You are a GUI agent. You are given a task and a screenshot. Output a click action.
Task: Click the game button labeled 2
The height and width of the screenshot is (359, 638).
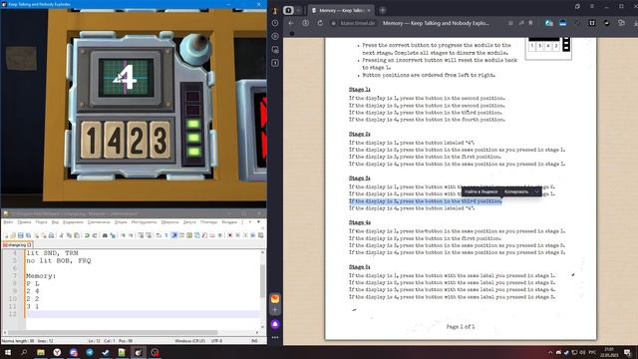coord(137,140)
